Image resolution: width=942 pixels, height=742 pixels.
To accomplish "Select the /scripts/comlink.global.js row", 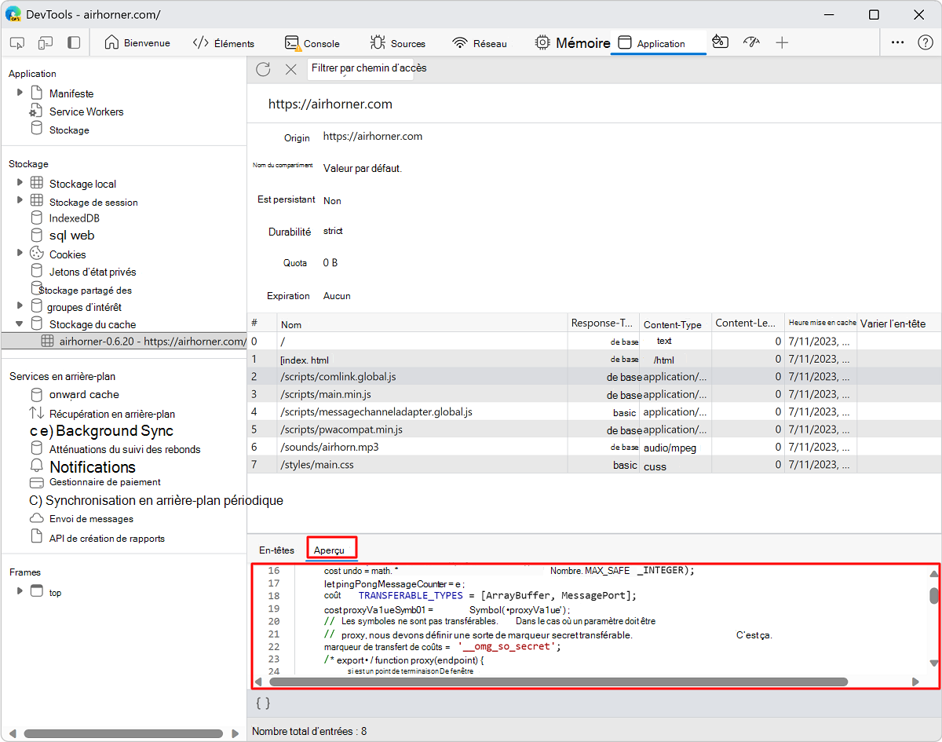I will click(593, 377).
